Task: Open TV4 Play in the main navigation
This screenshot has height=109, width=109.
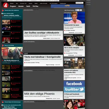Action: tap(35, 6)
